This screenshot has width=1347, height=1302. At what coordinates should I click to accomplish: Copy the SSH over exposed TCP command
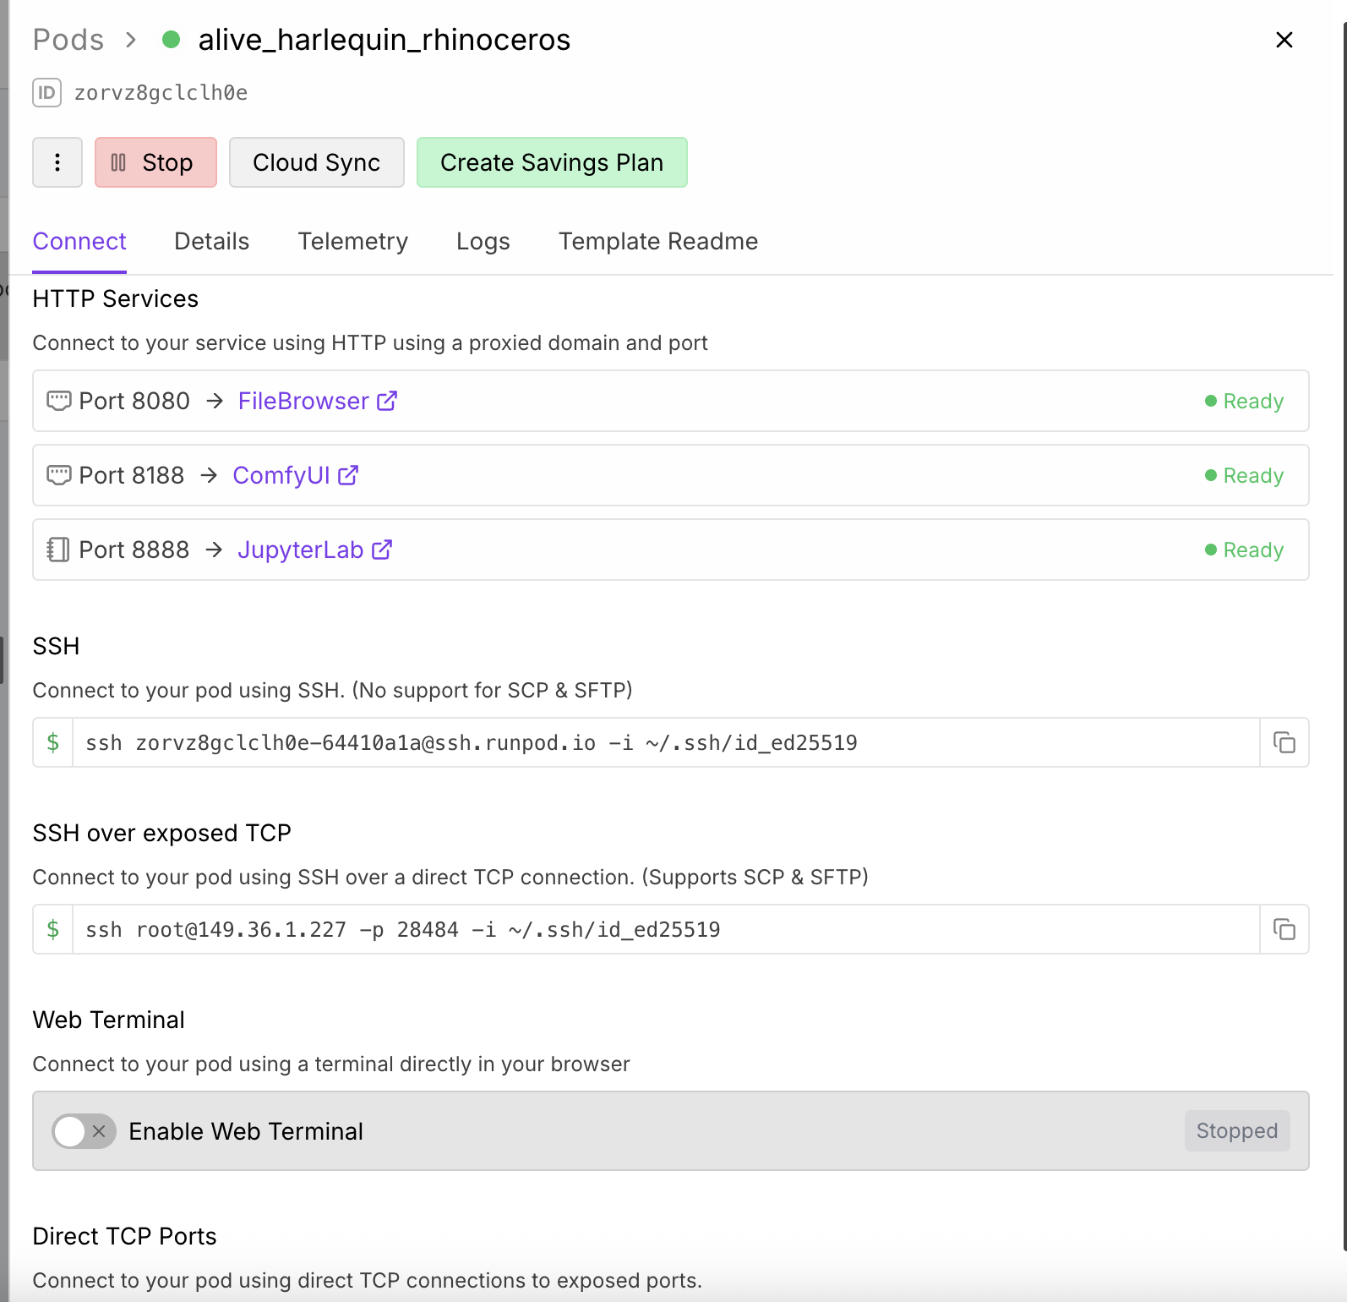tap(1284, 930)
